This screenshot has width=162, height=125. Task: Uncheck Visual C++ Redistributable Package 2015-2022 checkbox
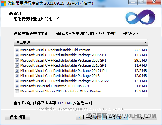[x=17, y=81]
